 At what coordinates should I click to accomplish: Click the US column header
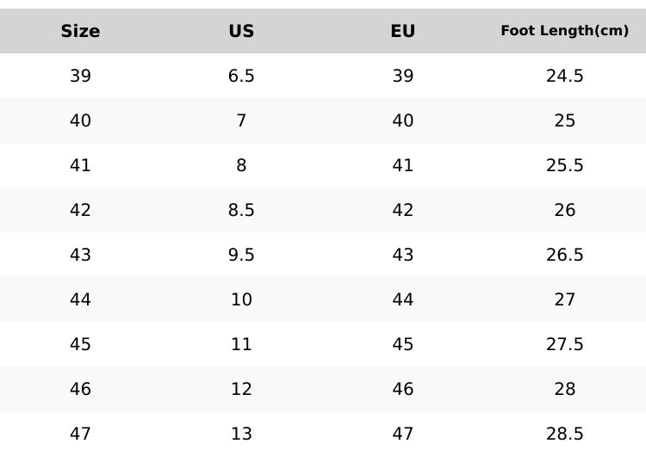(x=241, y=31)
